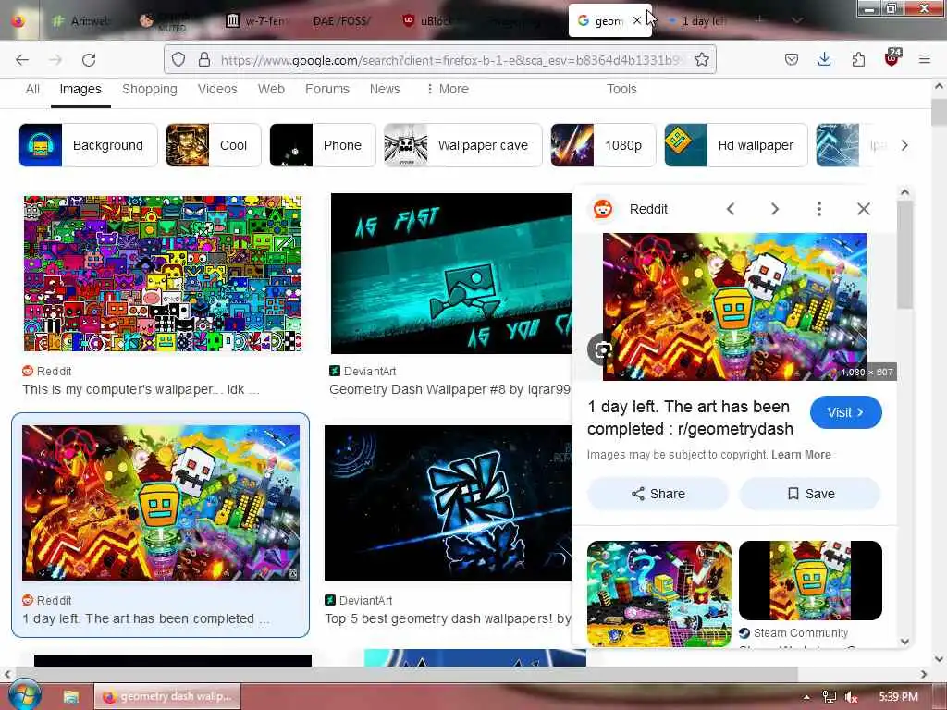Switch to the Shopping results tab
947x710 pixels.
(x=150, y=89)
